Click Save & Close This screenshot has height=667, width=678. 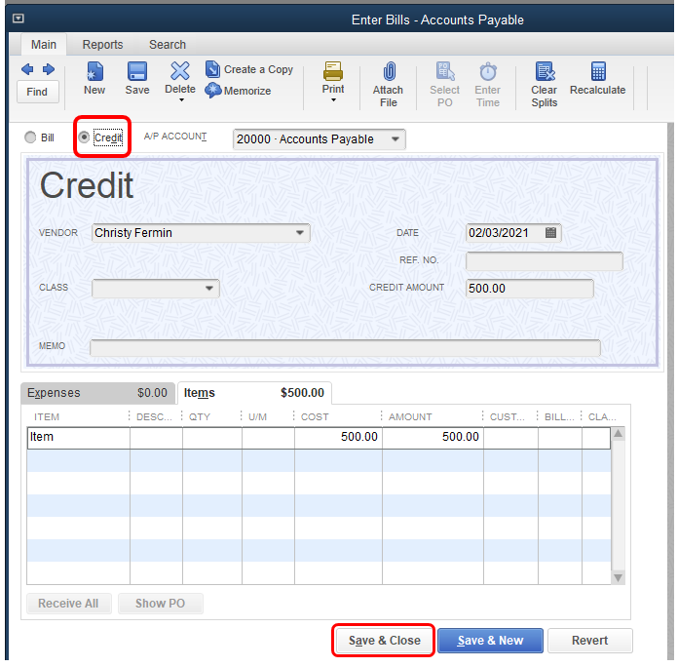coord(384,641)
